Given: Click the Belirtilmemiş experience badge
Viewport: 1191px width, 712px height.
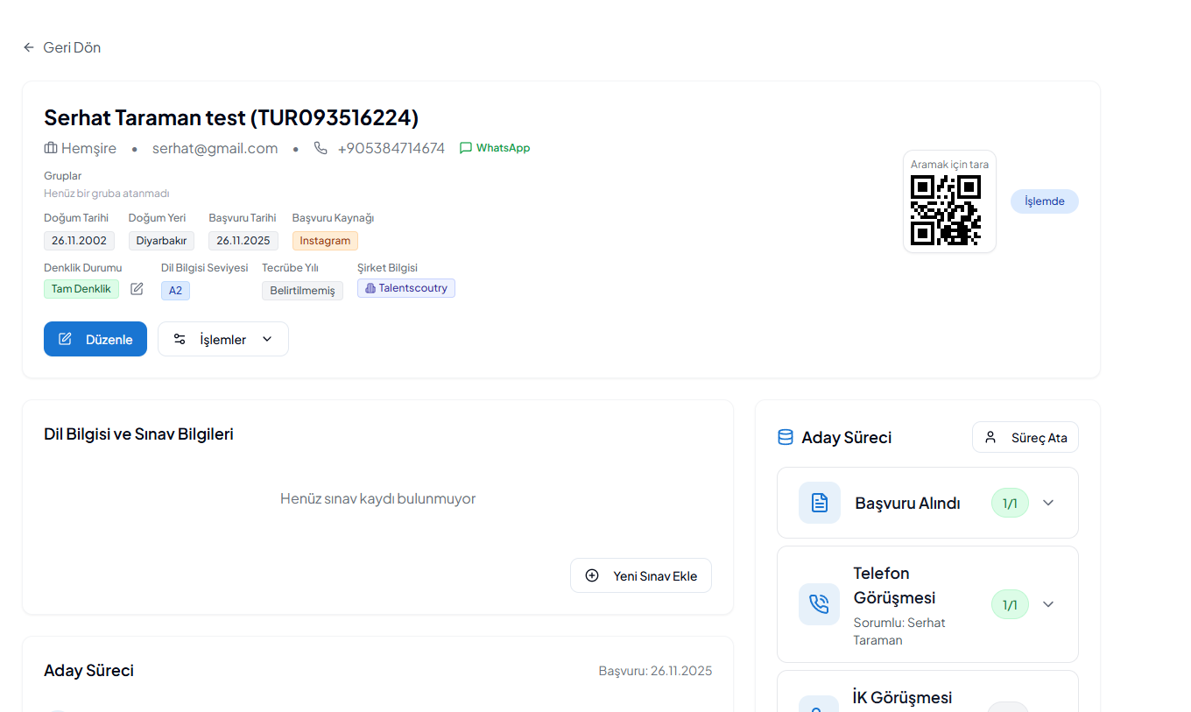Looking at the screenshot, I should pos(302,290).
